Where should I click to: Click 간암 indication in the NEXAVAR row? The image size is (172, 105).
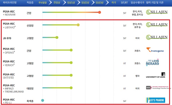tap(29, 13)
